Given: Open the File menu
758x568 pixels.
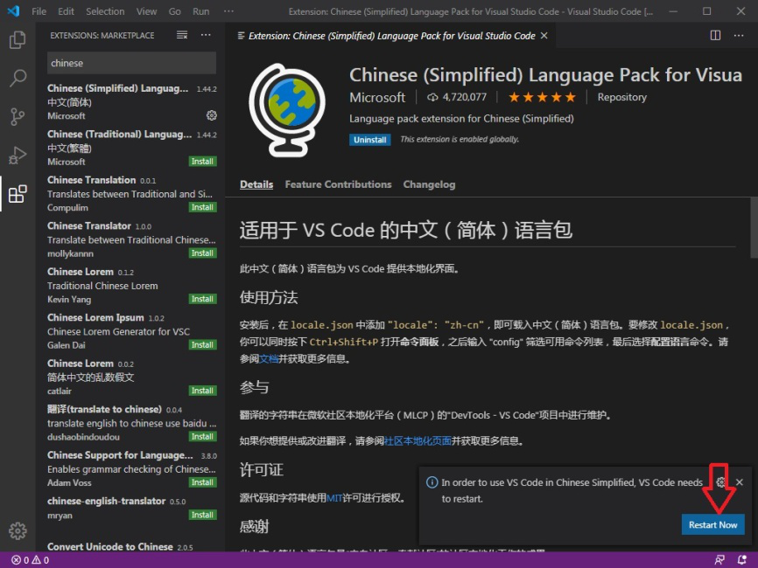Looking at the screenshot, I should 39,11.
